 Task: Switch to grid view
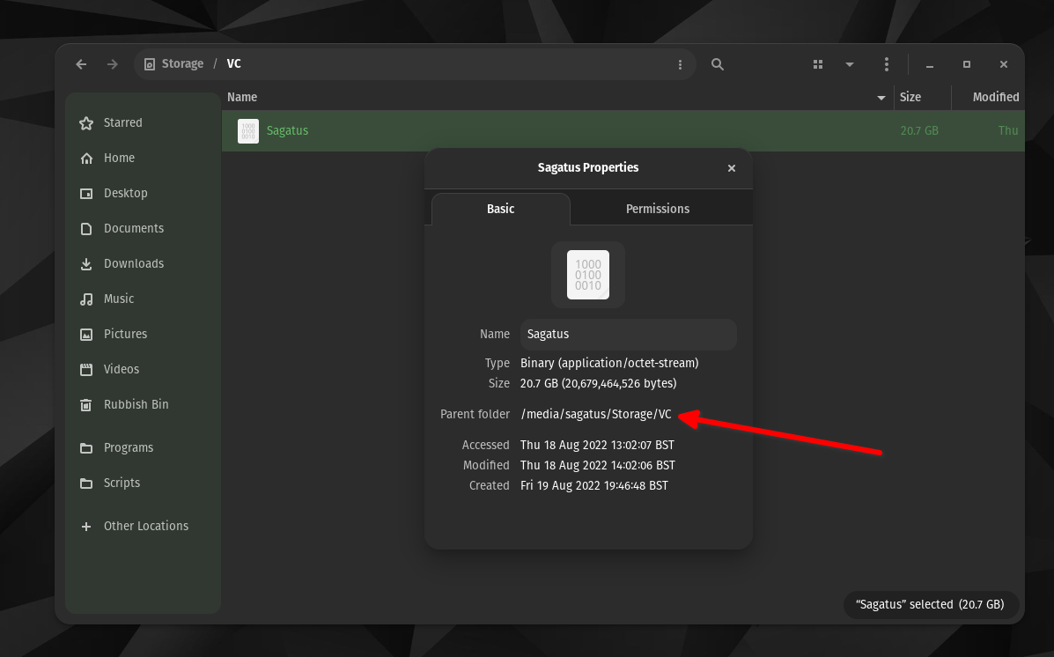click(x=818, y=64)
